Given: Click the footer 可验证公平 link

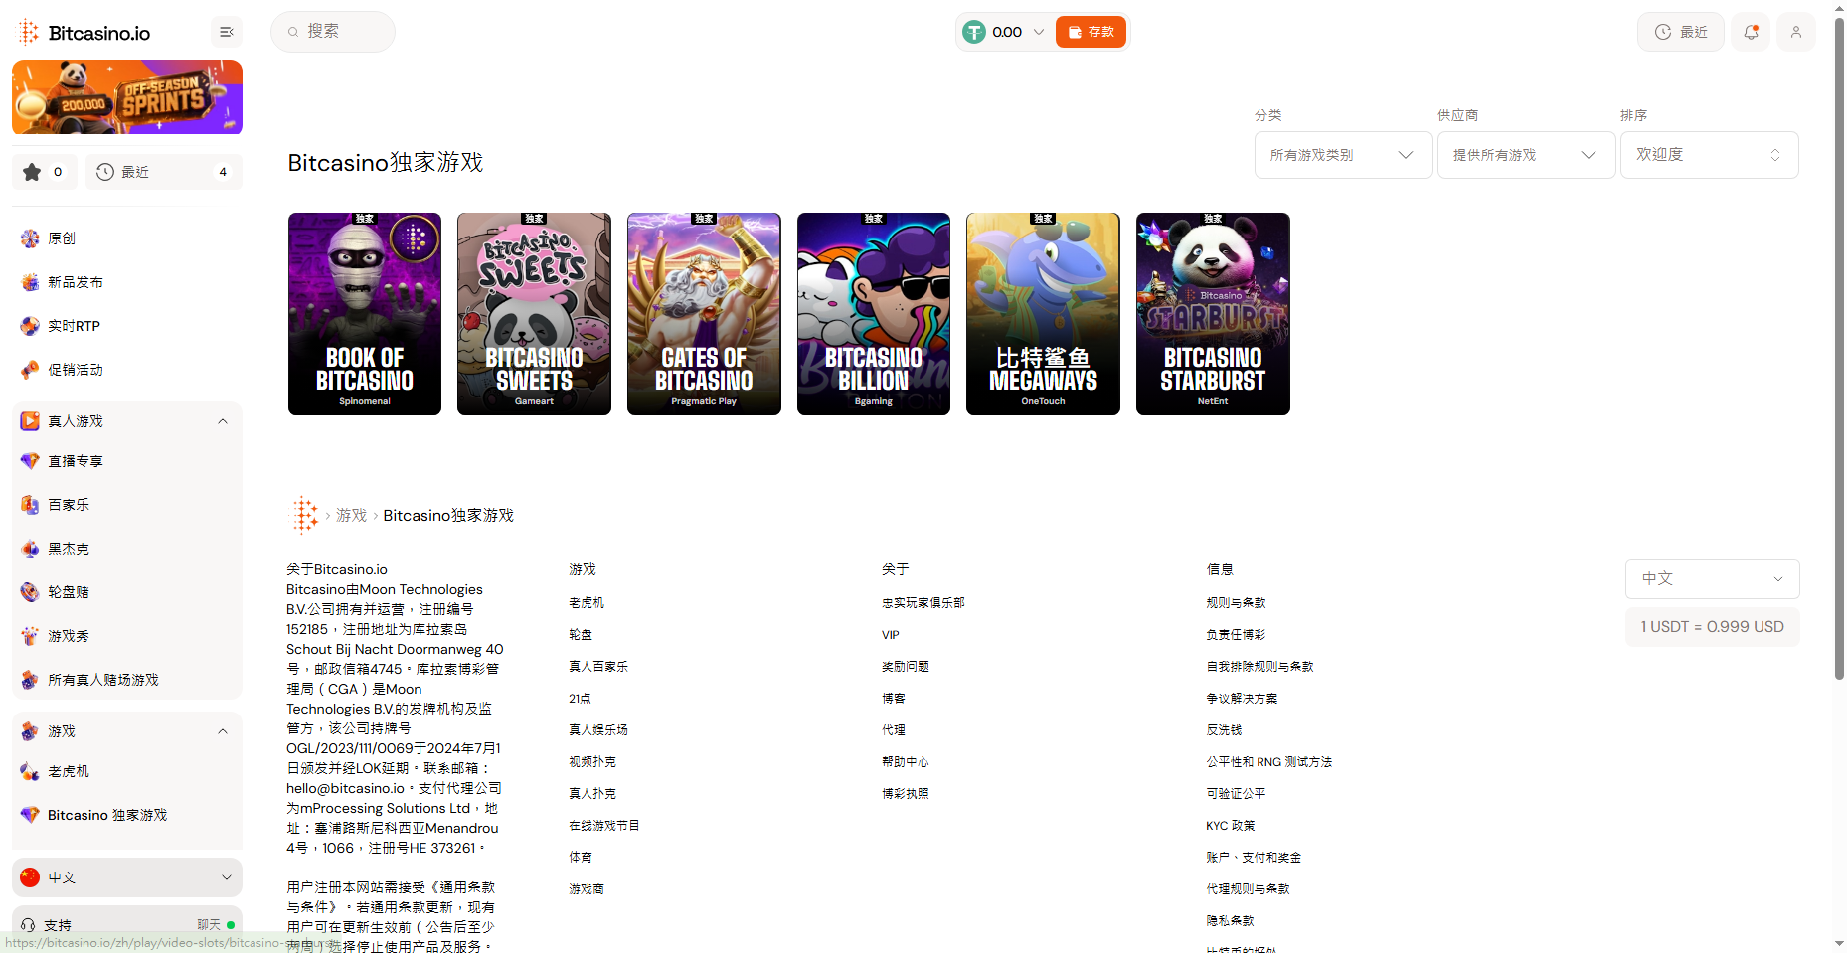Looking at the screenshot, I should coord(1236,794).
